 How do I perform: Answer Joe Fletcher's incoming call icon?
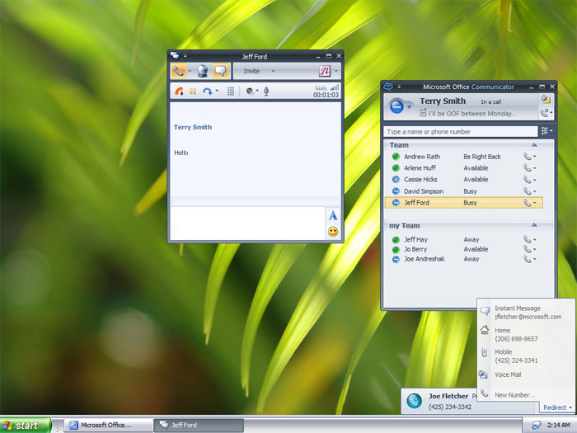pyautogui.click(x=415, y=401)
